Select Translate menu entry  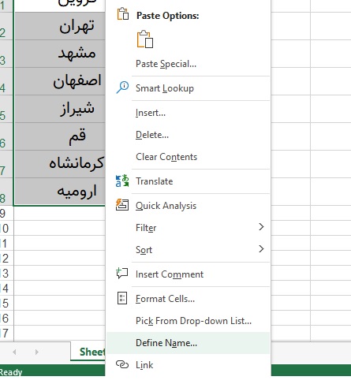(x=188, y=181)
